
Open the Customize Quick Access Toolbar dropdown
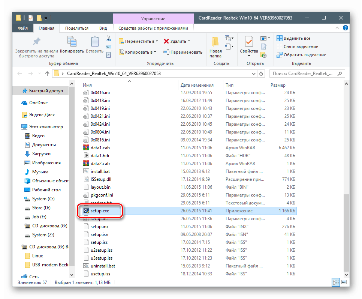coord(46,18)
